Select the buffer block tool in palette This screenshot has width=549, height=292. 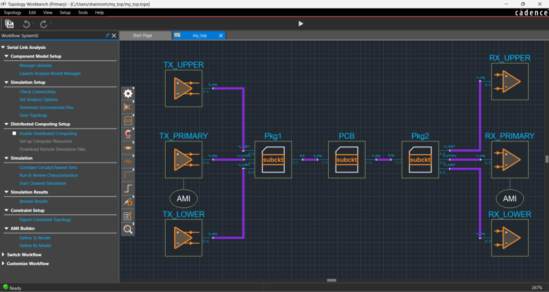128,107
